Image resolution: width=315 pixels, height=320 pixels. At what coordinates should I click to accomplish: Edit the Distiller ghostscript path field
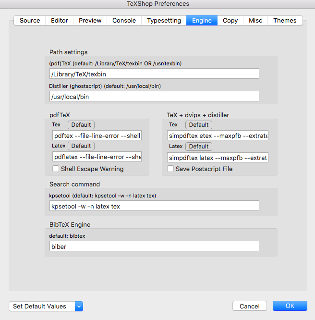point(154,96)
